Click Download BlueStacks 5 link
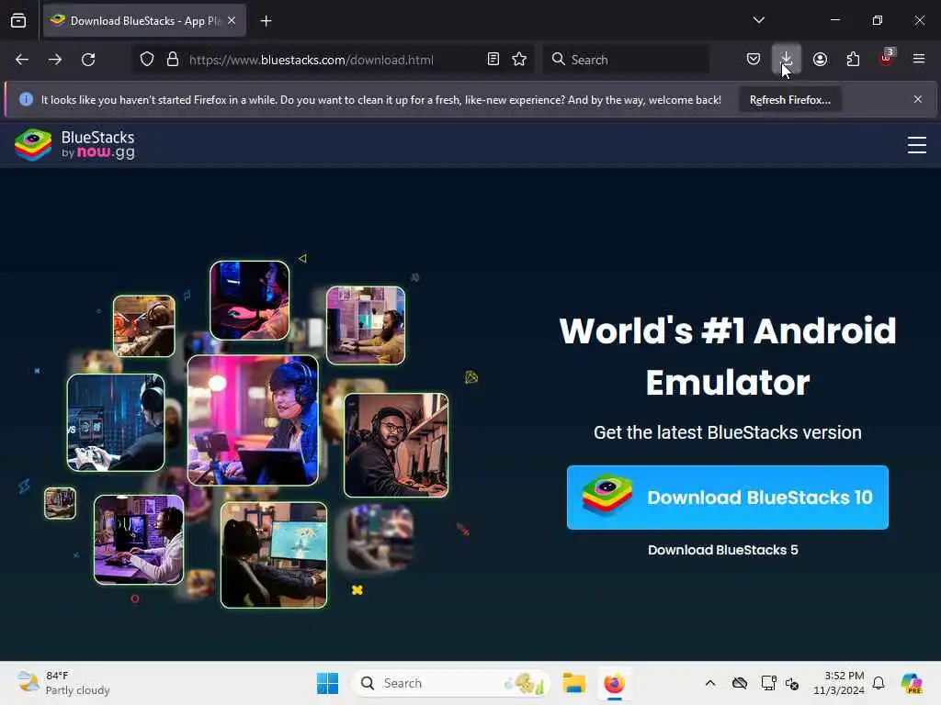The height and width of the screenshot is (705, 941). [723, 550]
